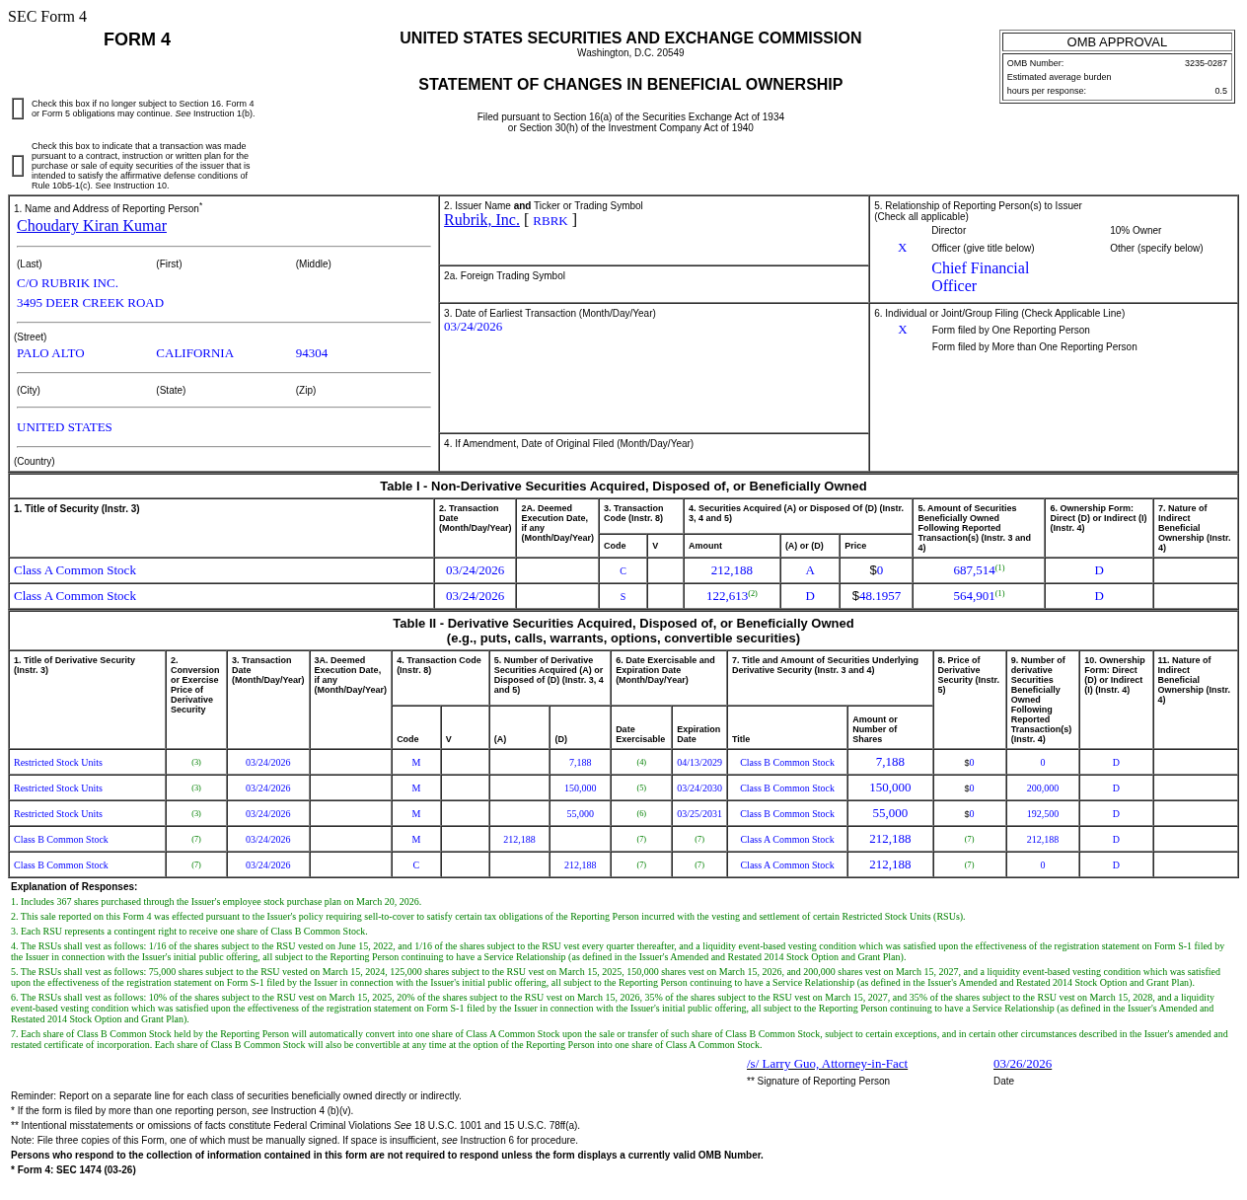Image resolution: width=1247 pixels, height=1200 pixels.
Task: Click the C/O RUBRIK INC. line
Action: pyautogui.click(x=67, y=283)
